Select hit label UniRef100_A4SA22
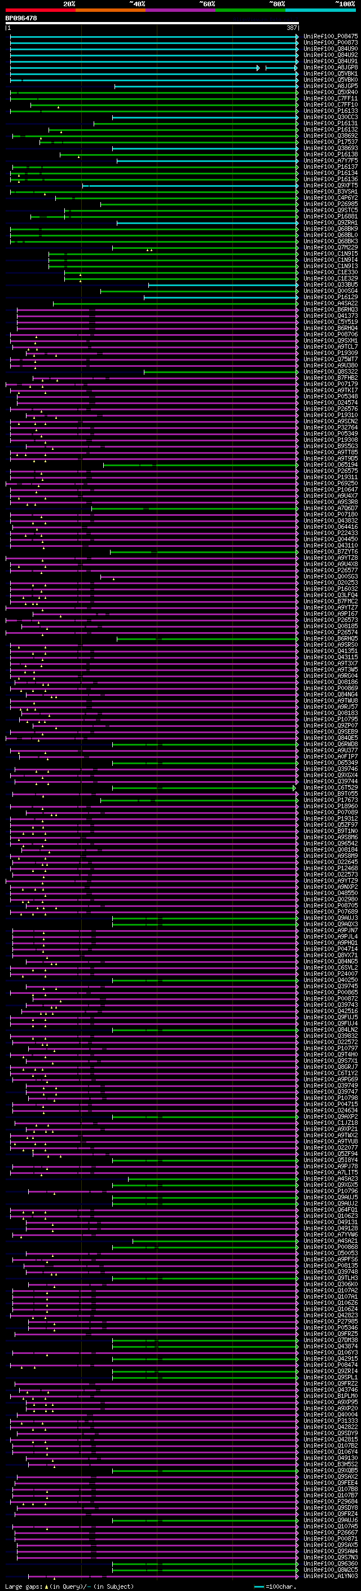 click(330, 303)
